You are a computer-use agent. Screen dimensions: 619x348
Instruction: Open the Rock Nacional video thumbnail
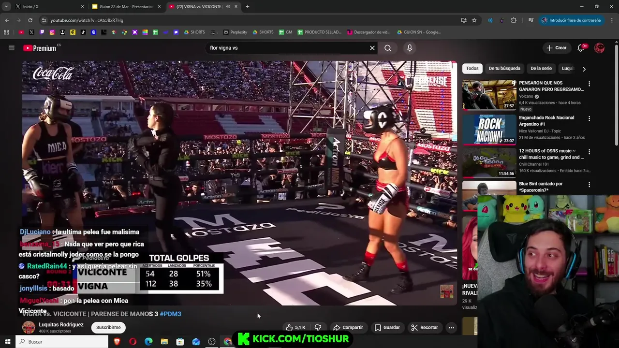(x=489, y=130)
